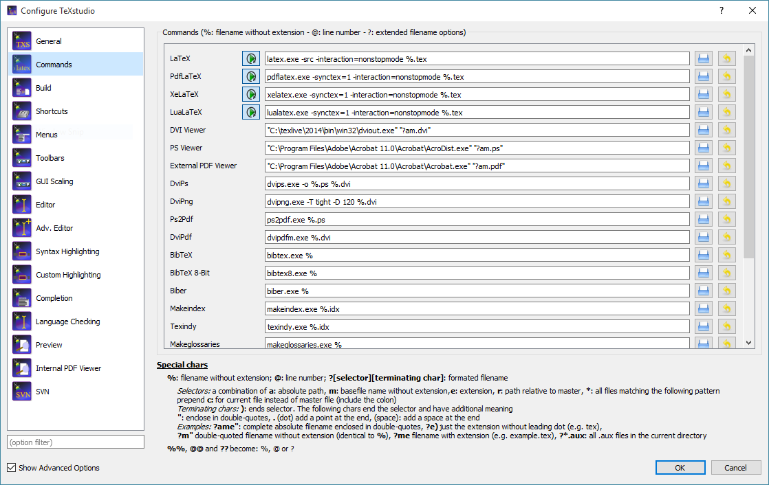Viewport: 769px width, 485px height.
Task: Open the Build settings page
Action: tap(43, 88)
